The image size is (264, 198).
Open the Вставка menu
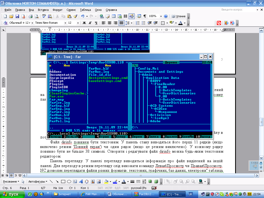[x=43, y=10]
